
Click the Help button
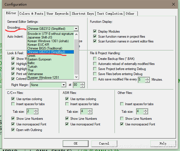[163, 143]
